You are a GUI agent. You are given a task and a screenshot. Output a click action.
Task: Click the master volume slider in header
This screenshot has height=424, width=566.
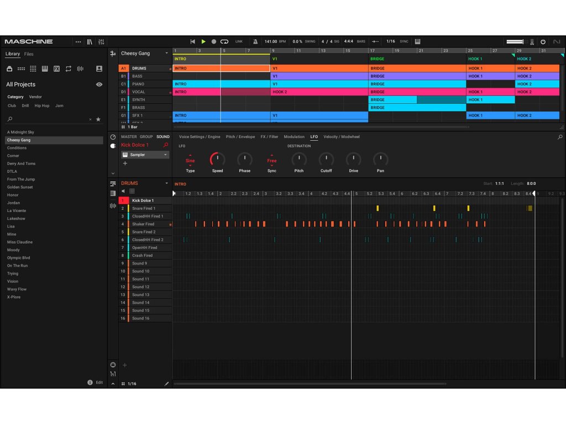[515, 42]
